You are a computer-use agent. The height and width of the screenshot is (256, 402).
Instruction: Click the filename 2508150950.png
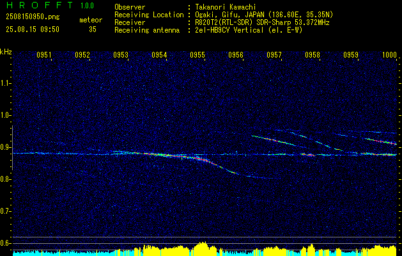(x=33, y=17)
